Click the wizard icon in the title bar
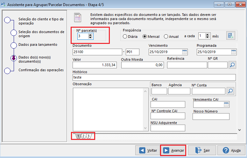 3,4
